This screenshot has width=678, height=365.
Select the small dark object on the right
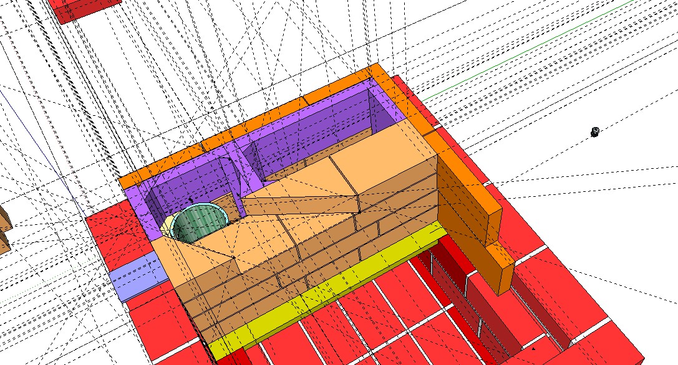[x=594, y=131]
